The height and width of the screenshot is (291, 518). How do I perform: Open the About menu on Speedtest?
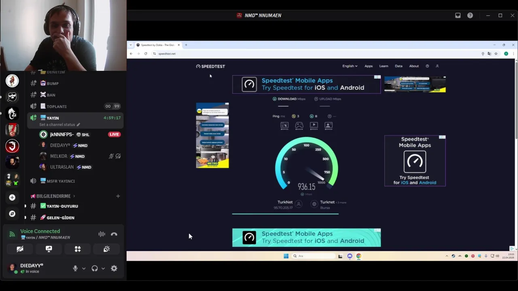[x=414, y=66]
